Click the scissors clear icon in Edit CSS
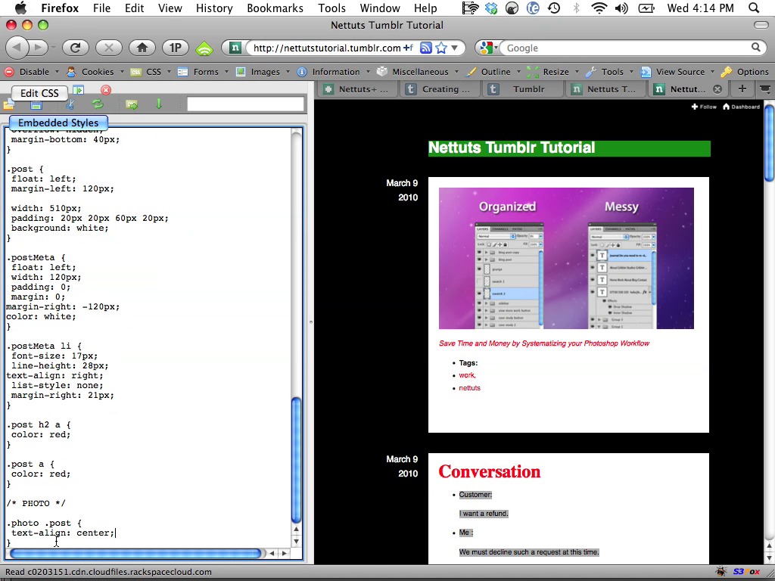Image resolution: width=775 pixels, height=581 pixels. pyautogui.click(x=70, y=104)
